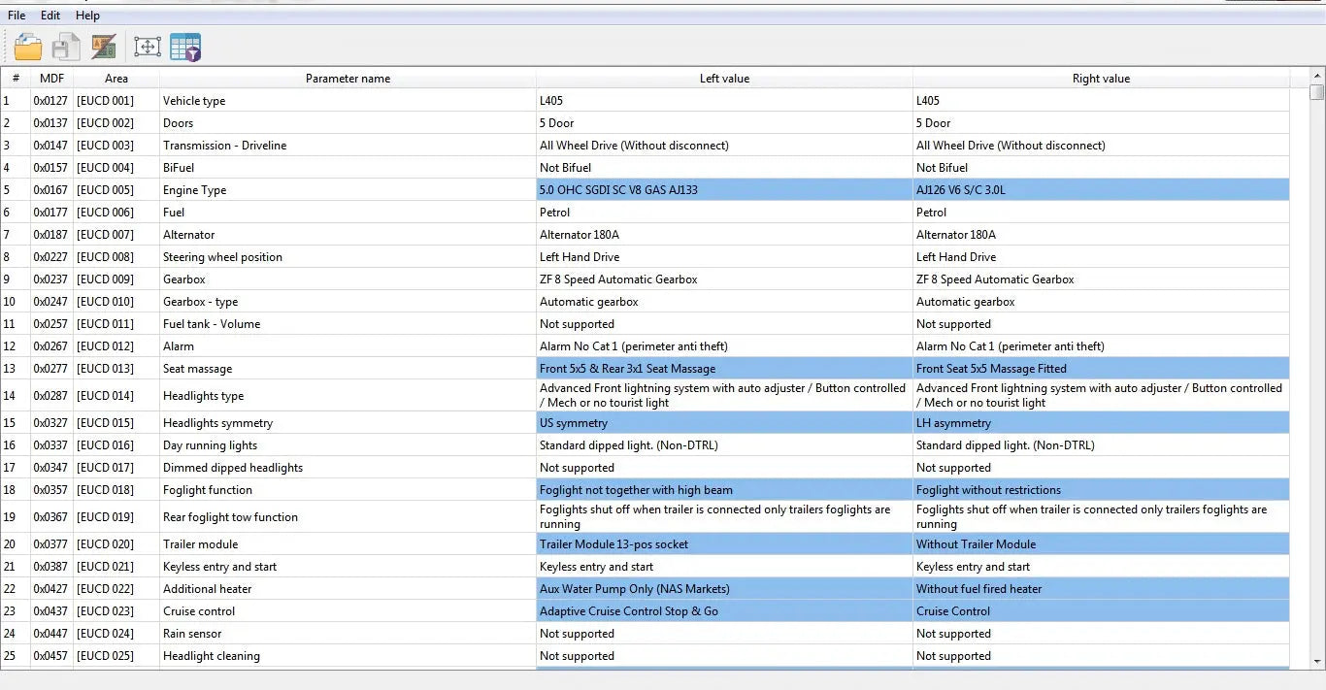The width and height of the screenshot is (1326, 690).
Task: Click the scroll down arrow of scrollbar
Action: (1316, 661)
